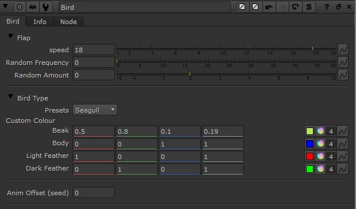This screenshot has width=356, height=209.
Task: Edit the Bird node name field
Action: click(x=145, y=7)
